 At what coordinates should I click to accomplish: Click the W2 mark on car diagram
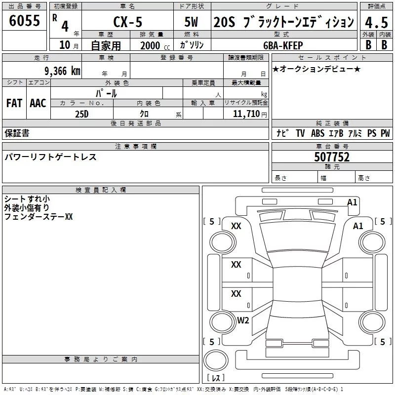[243, 320]
